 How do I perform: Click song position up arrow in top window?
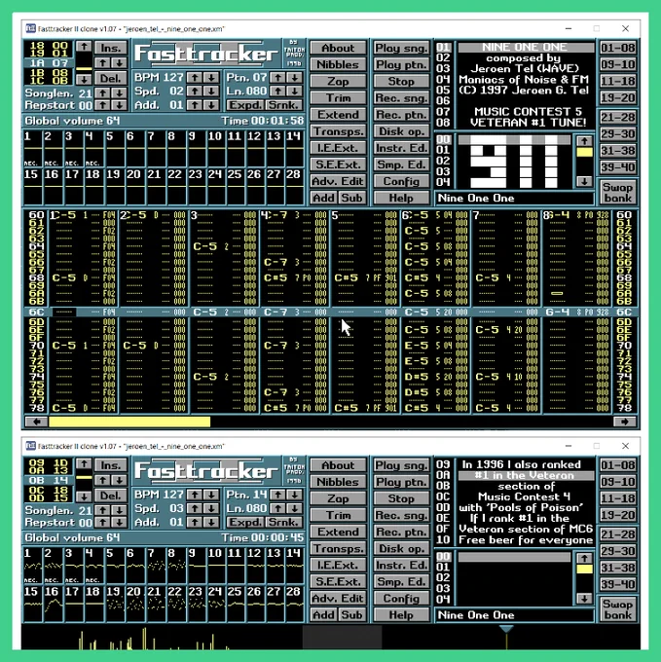point(84,46)
